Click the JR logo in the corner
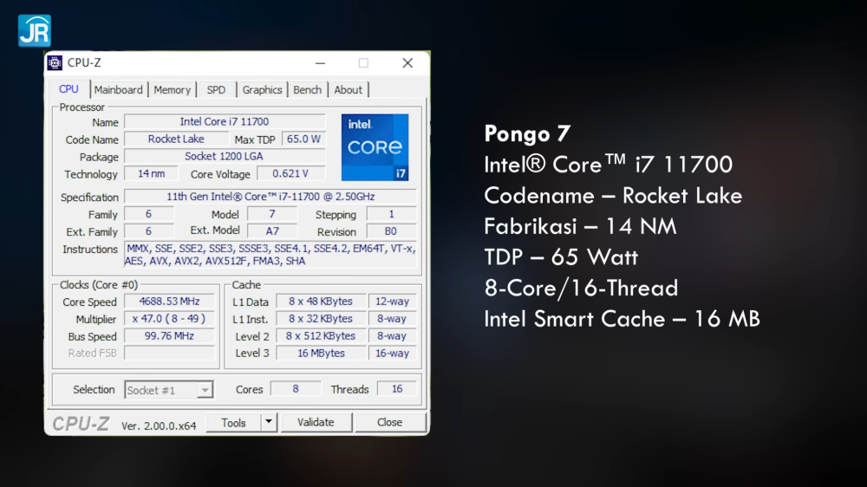The height and width of the screenshot is (487, 867). [35, 30]
